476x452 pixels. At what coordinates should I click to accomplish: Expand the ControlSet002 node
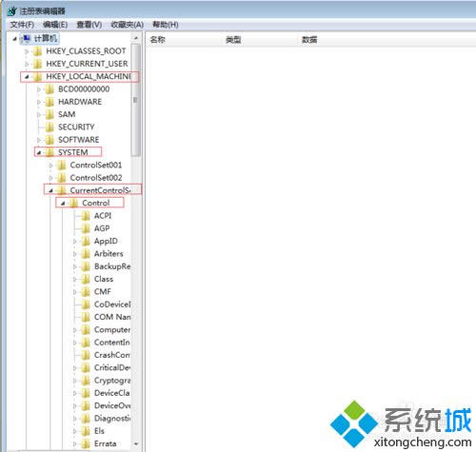[50, 178]
